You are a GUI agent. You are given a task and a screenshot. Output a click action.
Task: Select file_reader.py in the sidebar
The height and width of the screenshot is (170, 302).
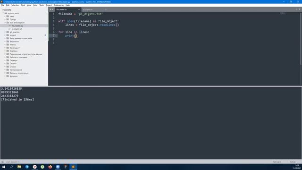(17, 25)
